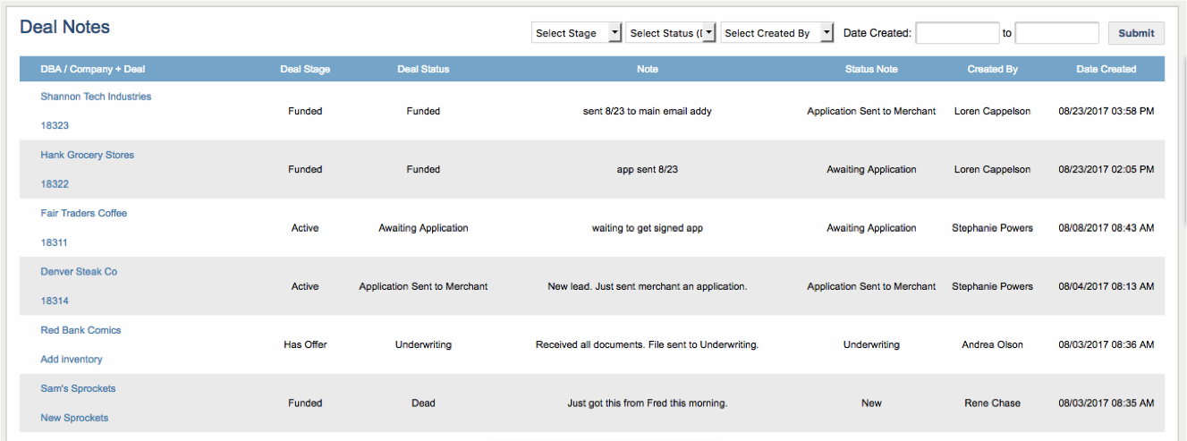Viewport: 1187px width, 441px height.
Task: Open Shannon Tech Industries company link
Action: (96, 97)
